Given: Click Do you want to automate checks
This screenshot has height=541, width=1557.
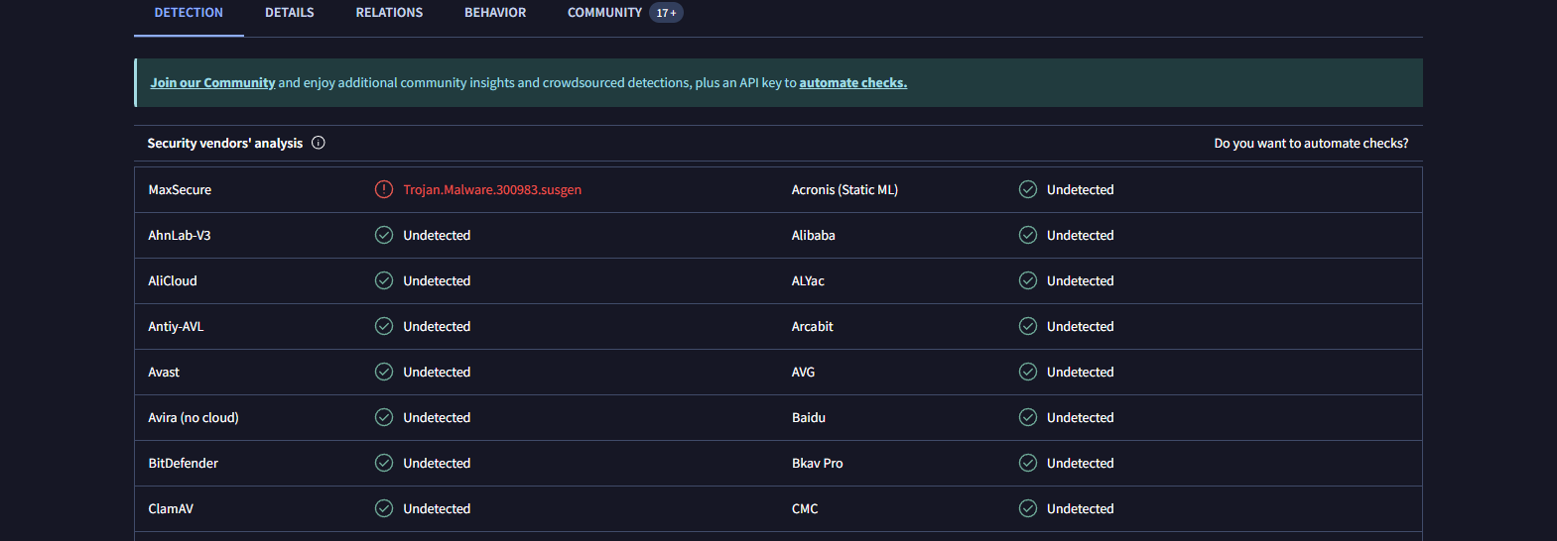Looking at the screenshot, I should [1311, 144].
